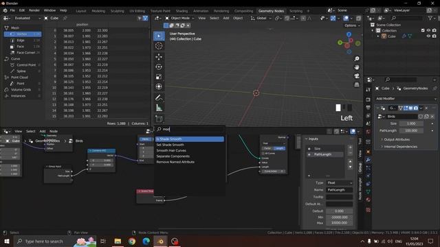Disable Cube in renders via camera icon
The height and width of the screenshot is (247, 440).
tap(434, 36)
